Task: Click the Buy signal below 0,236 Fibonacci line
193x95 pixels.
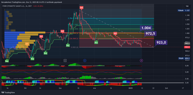Action: tap(96, 42)
